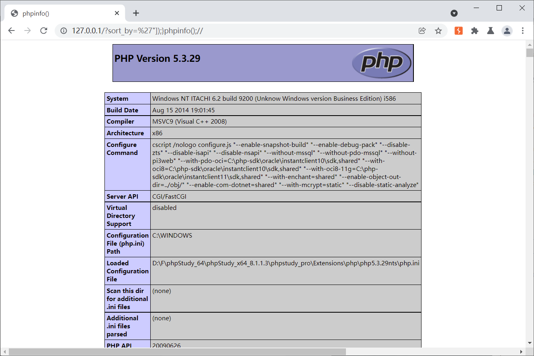
Task: Click Additional .ini files parsed label
Action: [122, 326]
